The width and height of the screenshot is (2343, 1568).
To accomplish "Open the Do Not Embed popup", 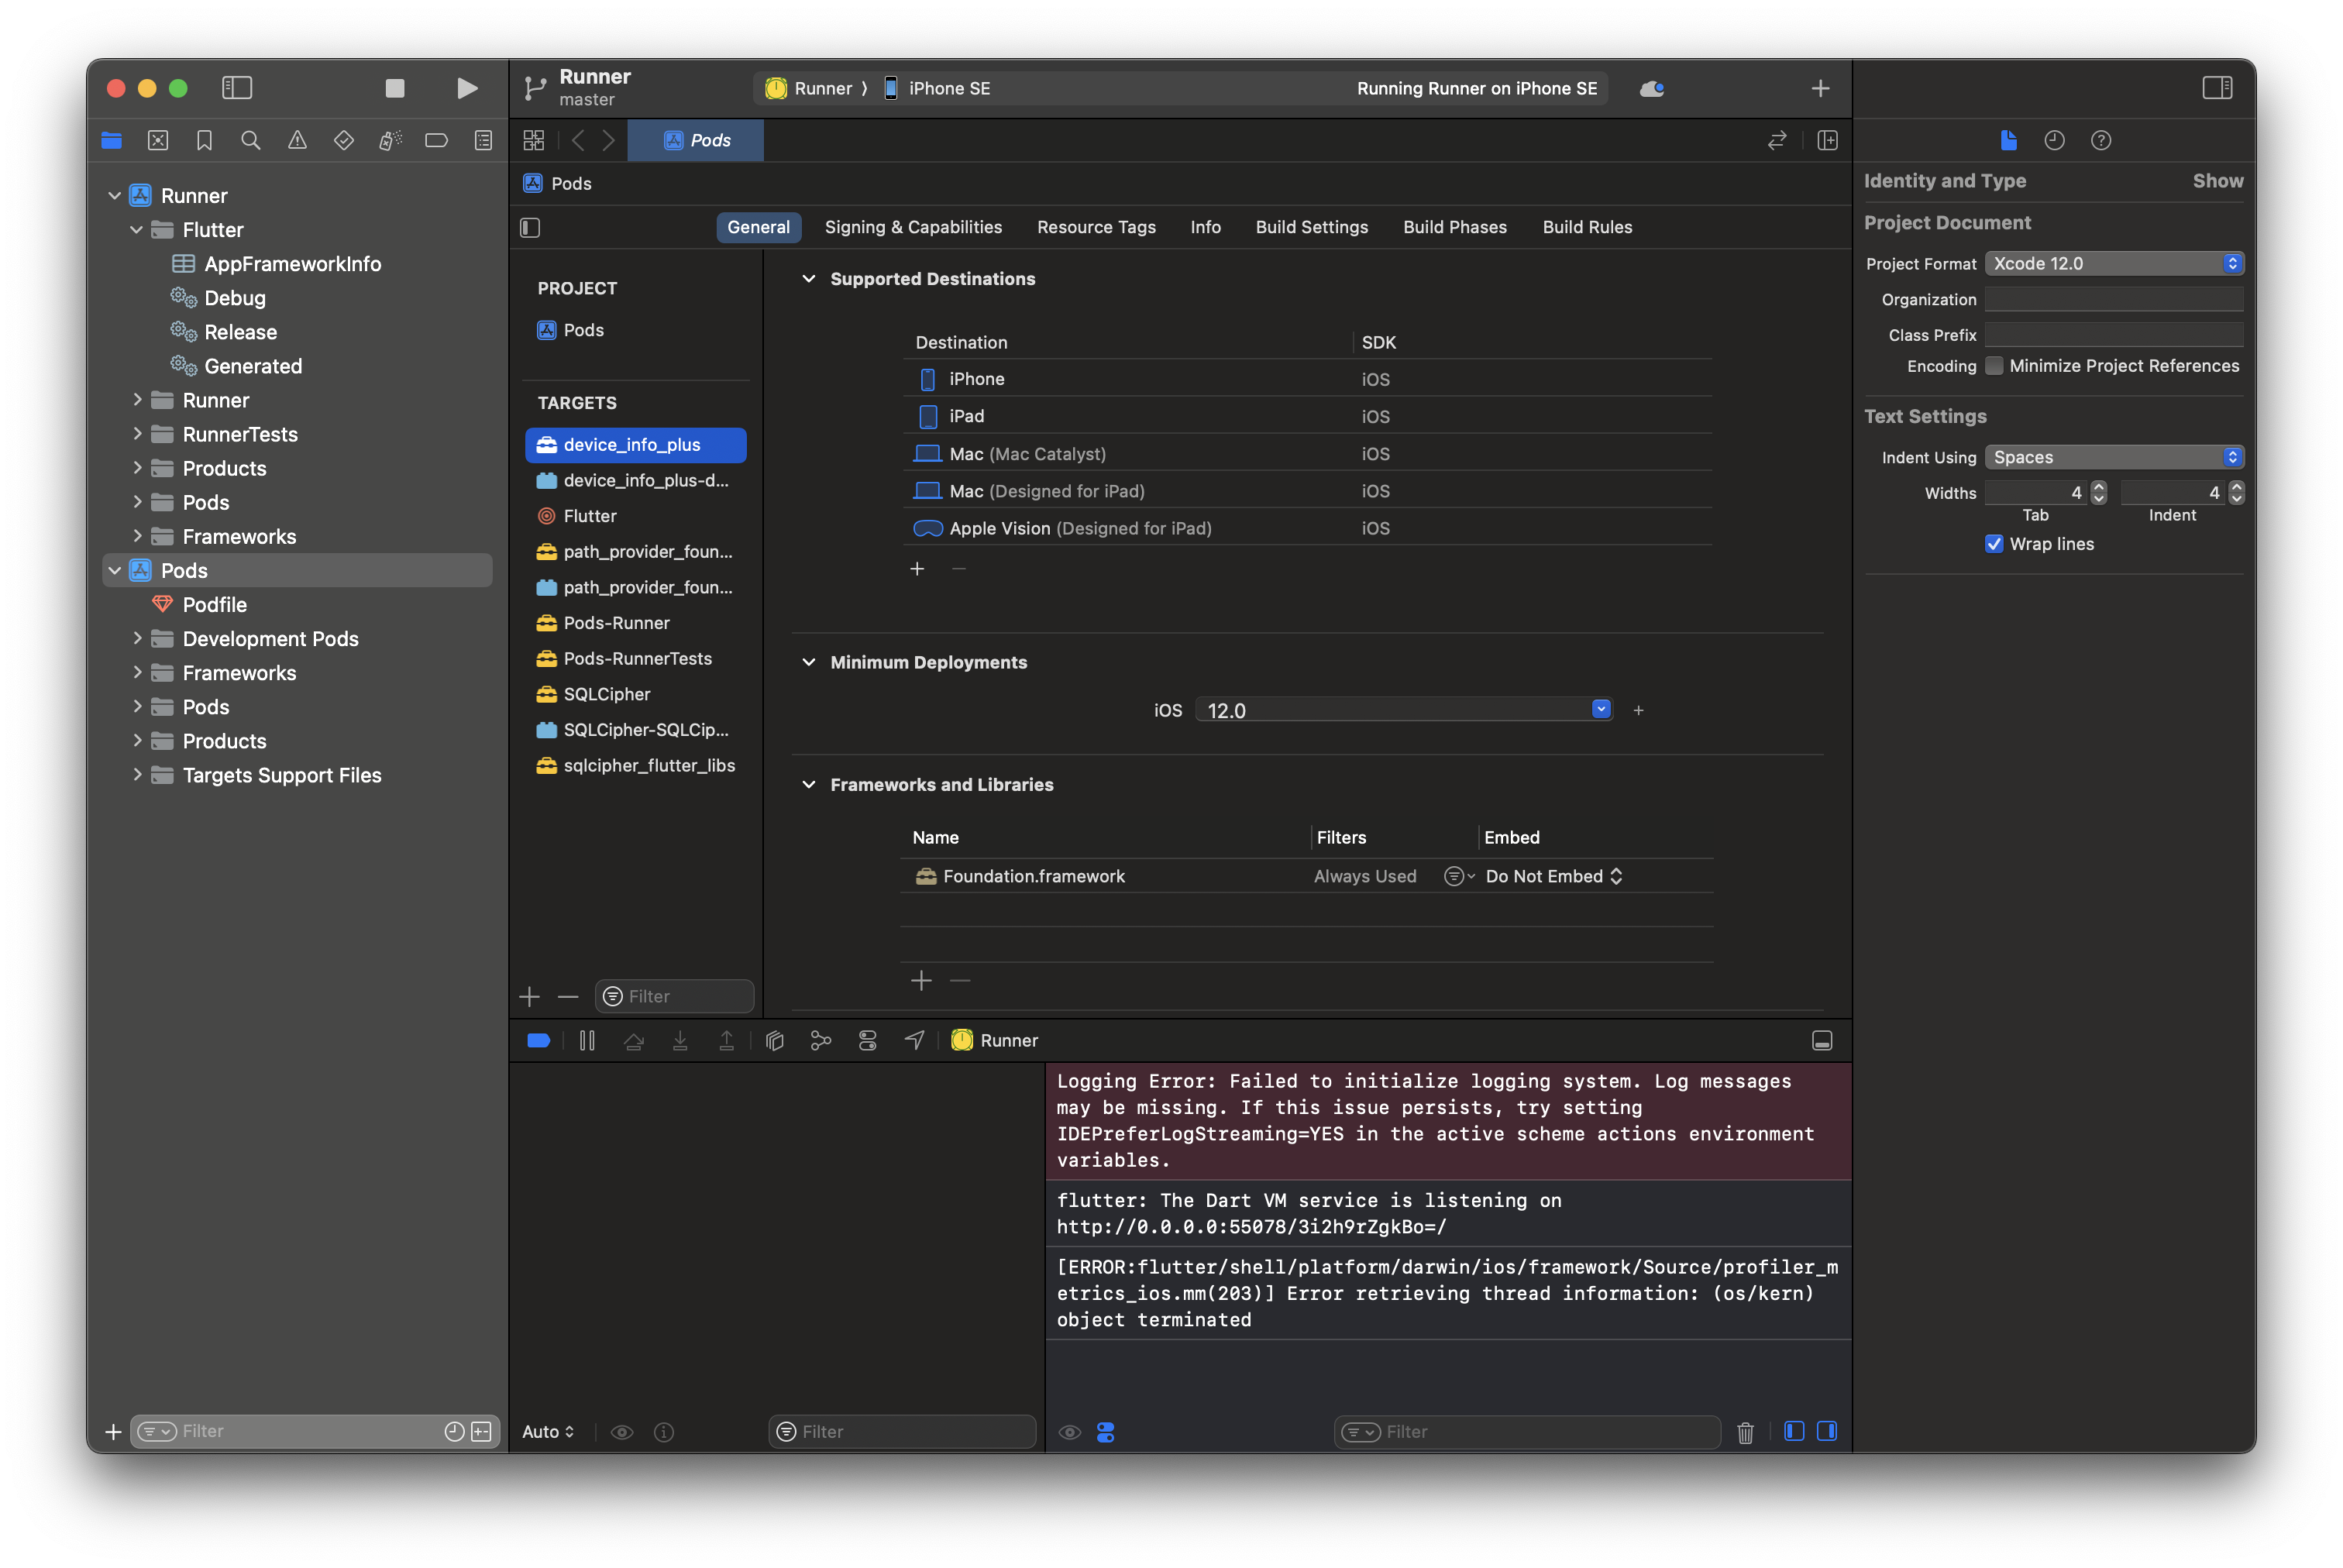I will coord(1553,876).
